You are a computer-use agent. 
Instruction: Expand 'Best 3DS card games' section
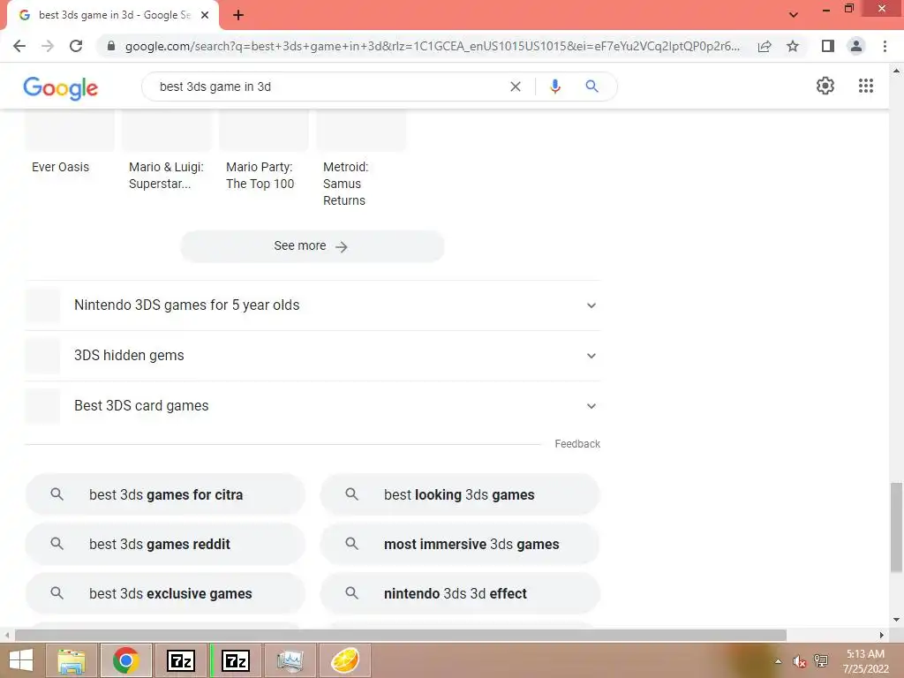pyautogui.click(x=312, y=406)
